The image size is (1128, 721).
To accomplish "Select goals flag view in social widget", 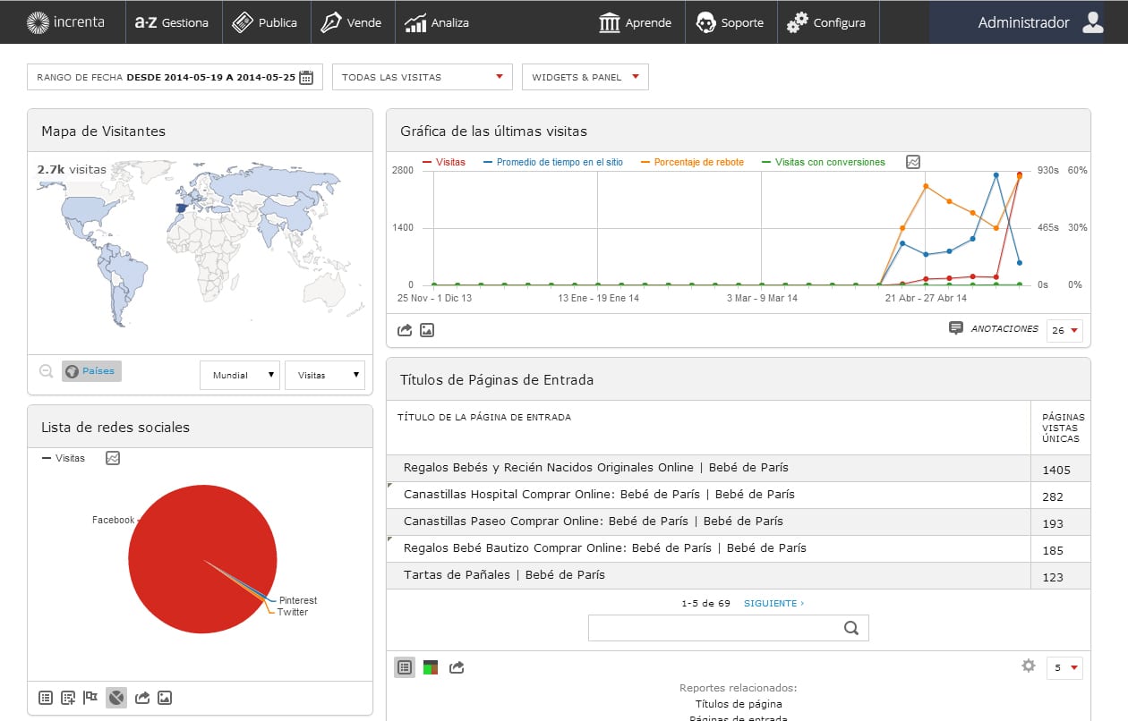I will [91, 698].
